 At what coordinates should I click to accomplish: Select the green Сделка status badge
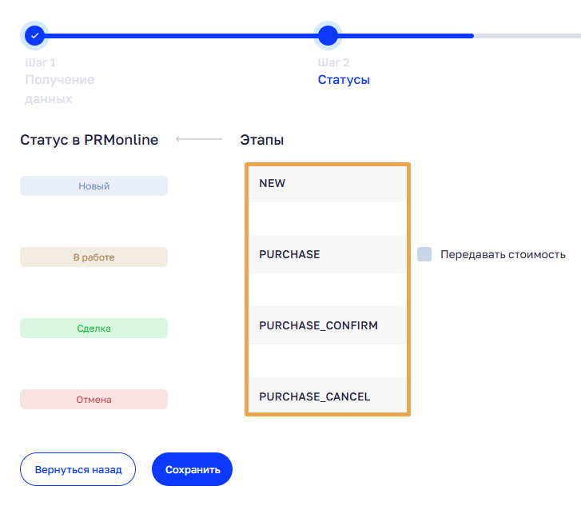(x=94, y=329)
